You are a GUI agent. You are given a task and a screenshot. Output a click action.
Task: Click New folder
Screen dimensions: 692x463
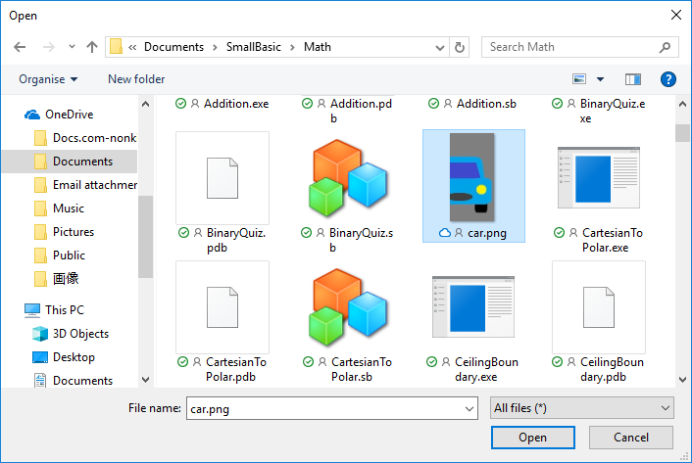click(136, 79)
